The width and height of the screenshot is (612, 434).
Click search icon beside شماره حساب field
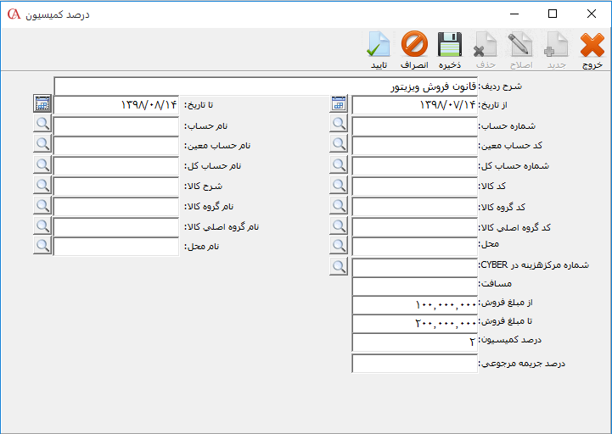point(339,124)
